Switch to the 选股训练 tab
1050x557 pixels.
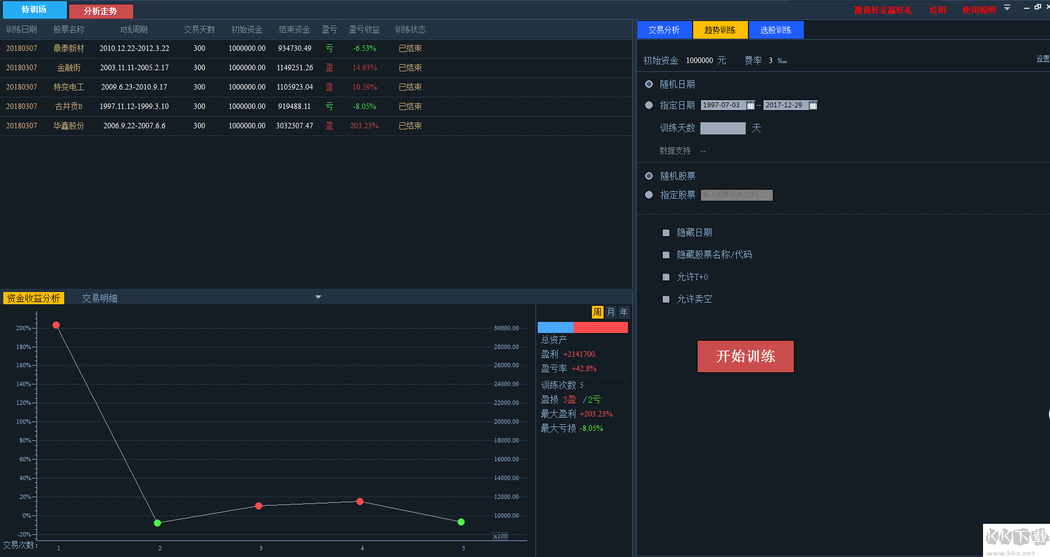click(776, 30)
